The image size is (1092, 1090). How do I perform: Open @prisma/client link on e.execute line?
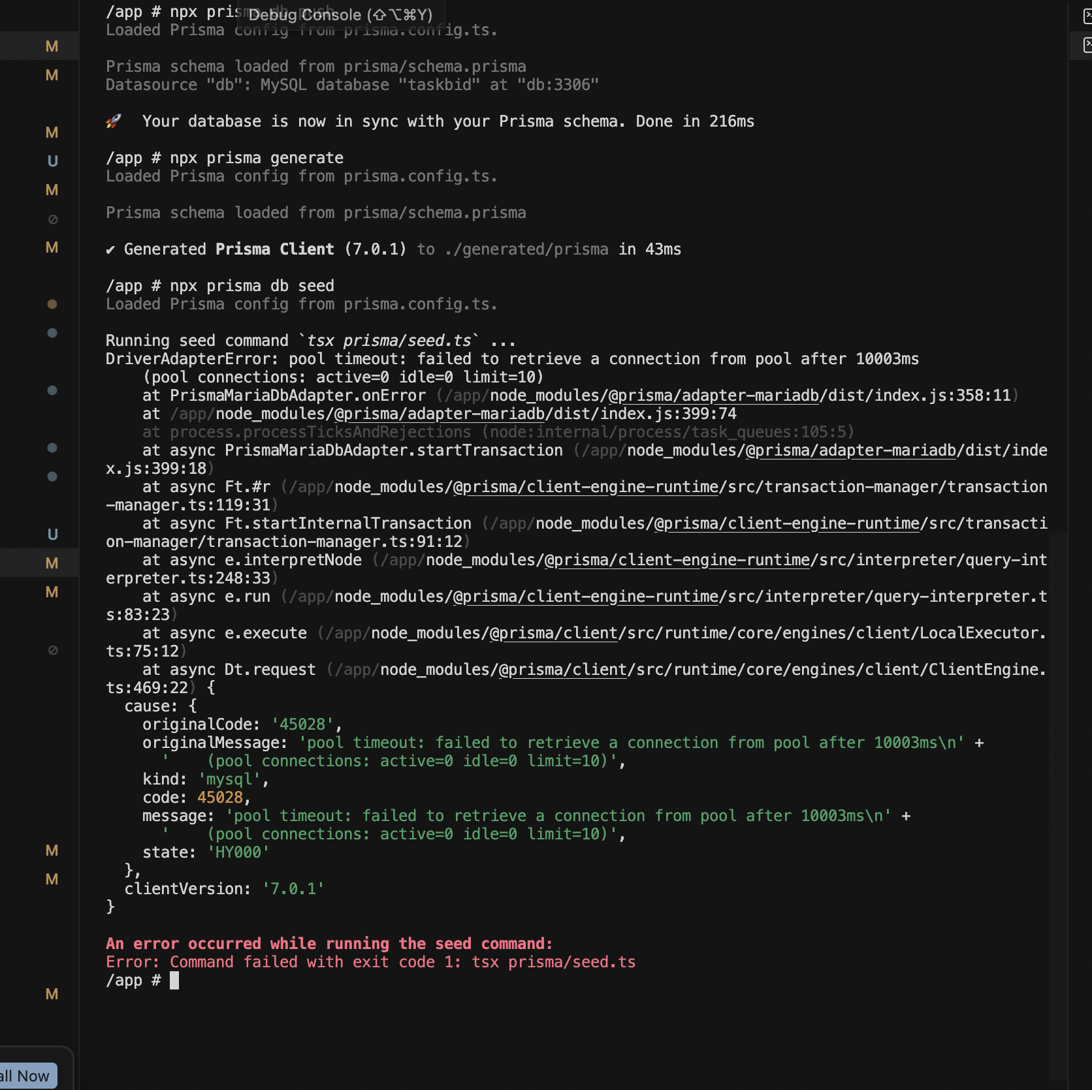click(x=553, y=633)
